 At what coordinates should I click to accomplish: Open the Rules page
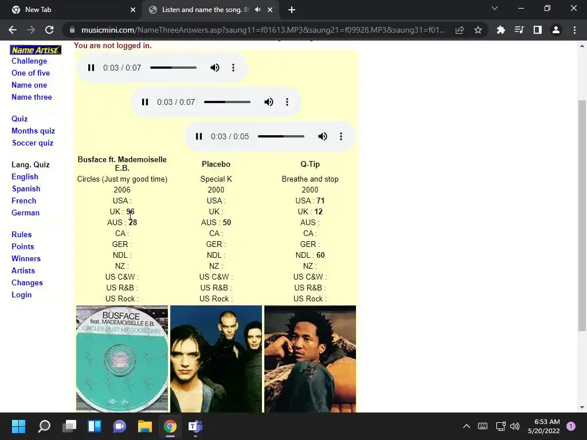[22, 234]
